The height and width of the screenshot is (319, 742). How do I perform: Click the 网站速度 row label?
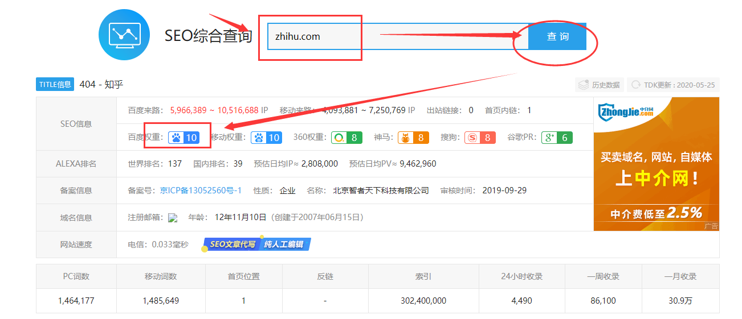[x=76, y=245]
